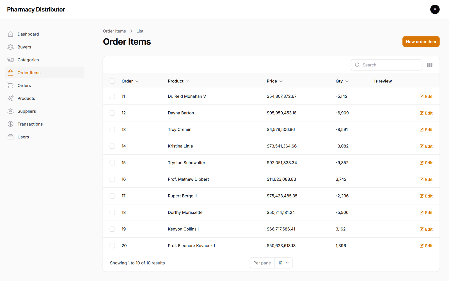Screen dimensions: 449x281
Task: Click the Transactions dollar icon
Action: [x=10, y=124]
